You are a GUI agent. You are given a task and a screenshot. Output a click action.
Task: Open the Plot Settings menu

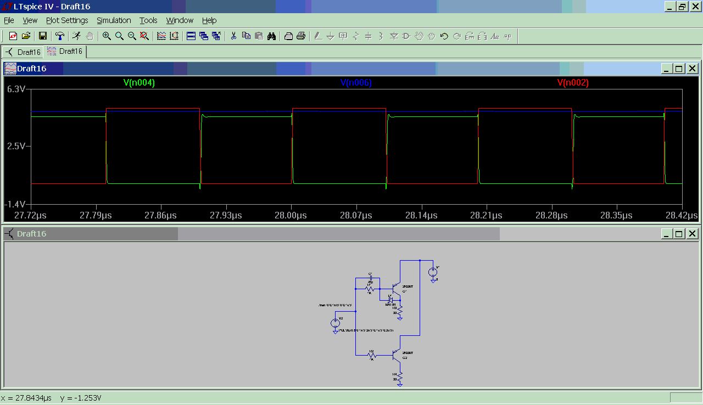(x=67, y=20)
